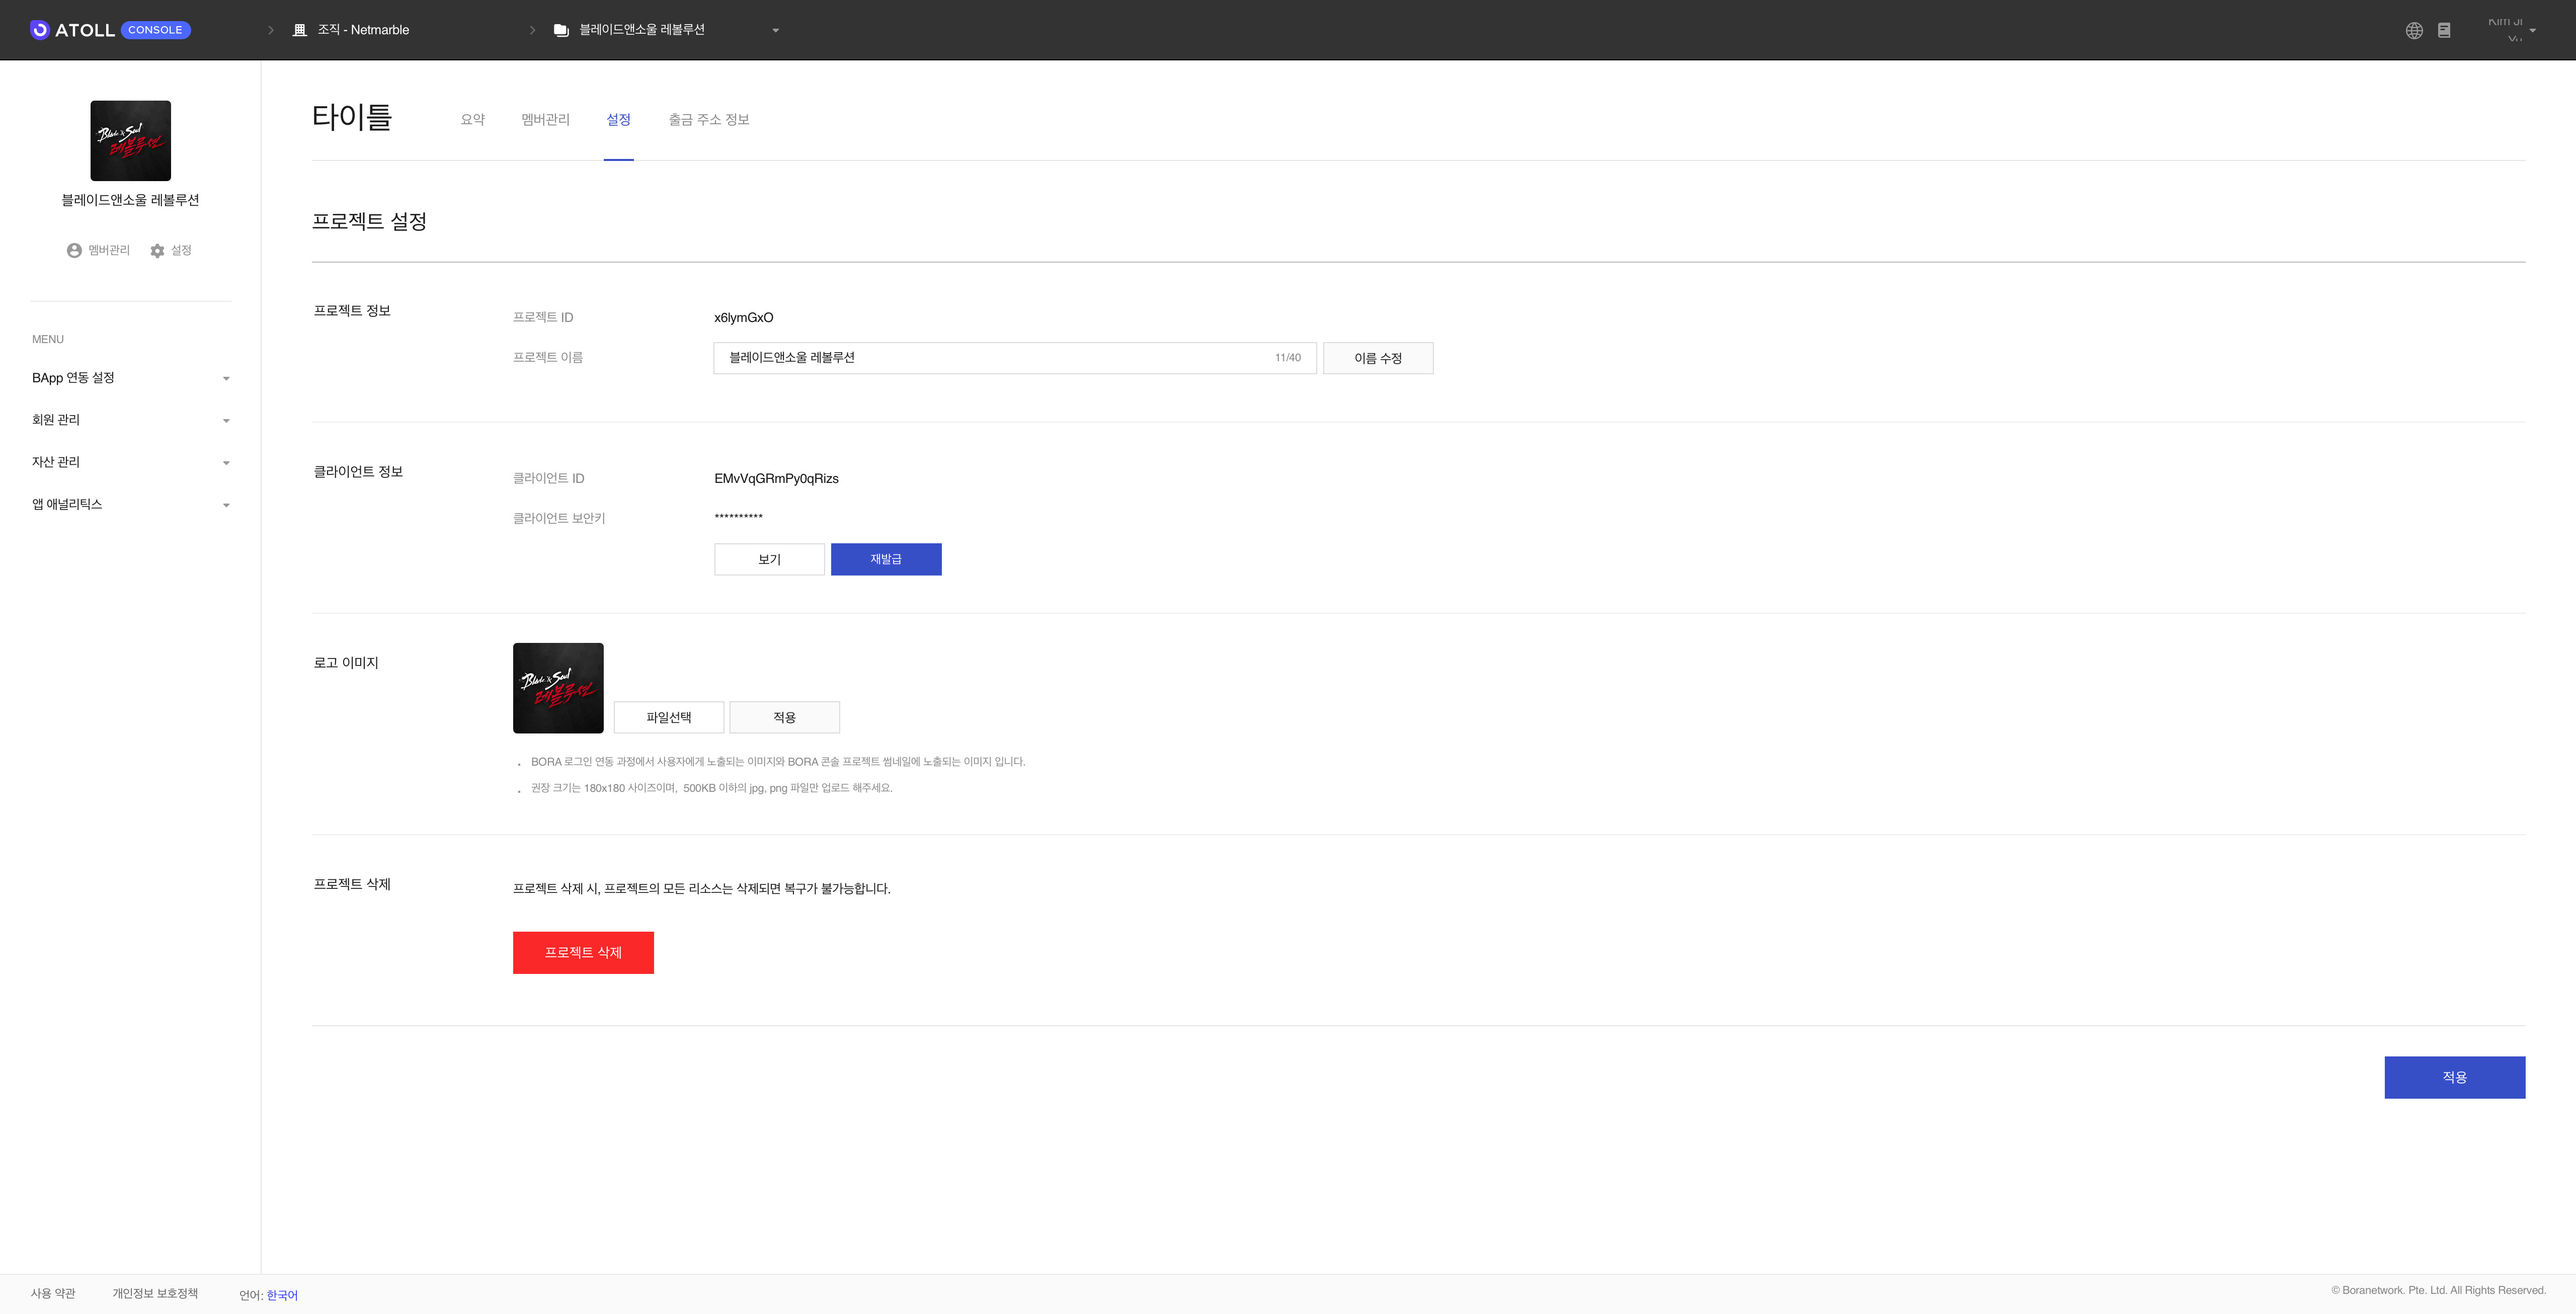Click the 한국어 language link
2576x1314 pixels.
click(x=282, y=1295)
